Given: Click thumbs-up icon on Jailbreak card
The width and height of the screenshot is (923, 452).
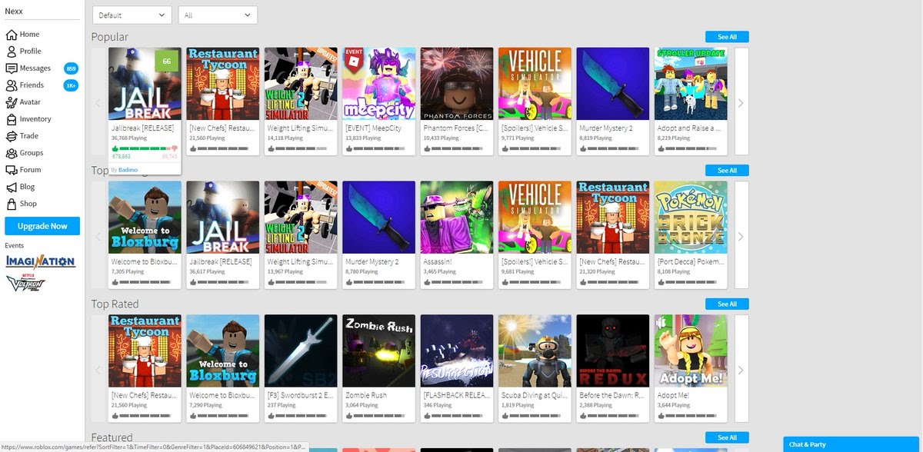Looking at the screenshot, I should click(x=115, y=148).
